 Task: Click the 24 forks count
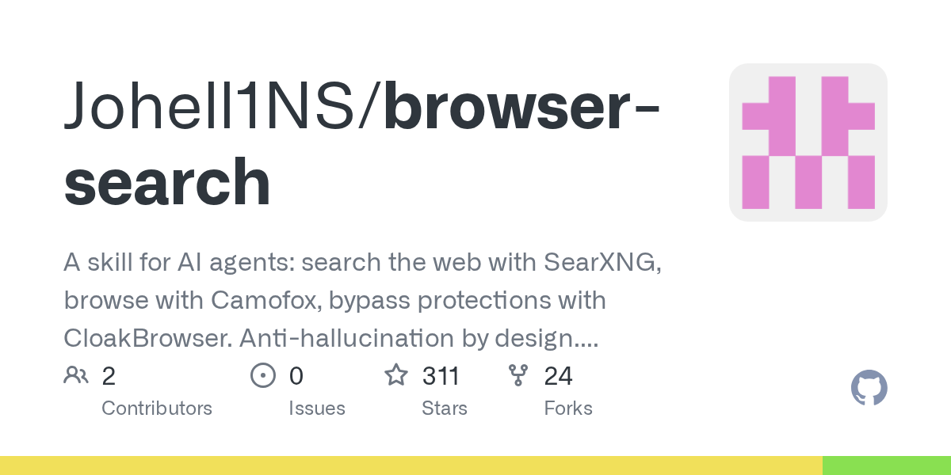[x=558, y=376]
